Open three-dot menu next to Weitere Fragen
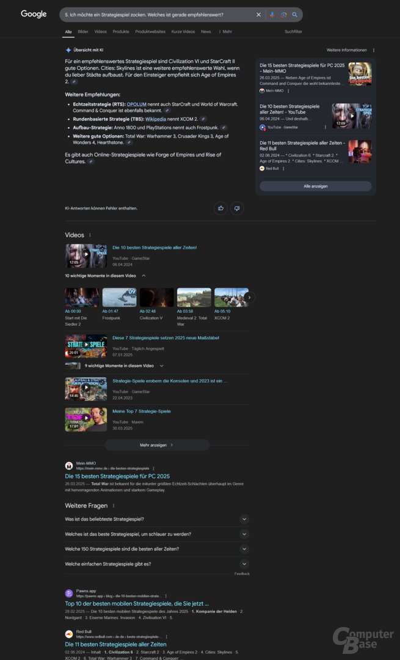This screenshot has width=400, height=660. [x=113, y=505]
